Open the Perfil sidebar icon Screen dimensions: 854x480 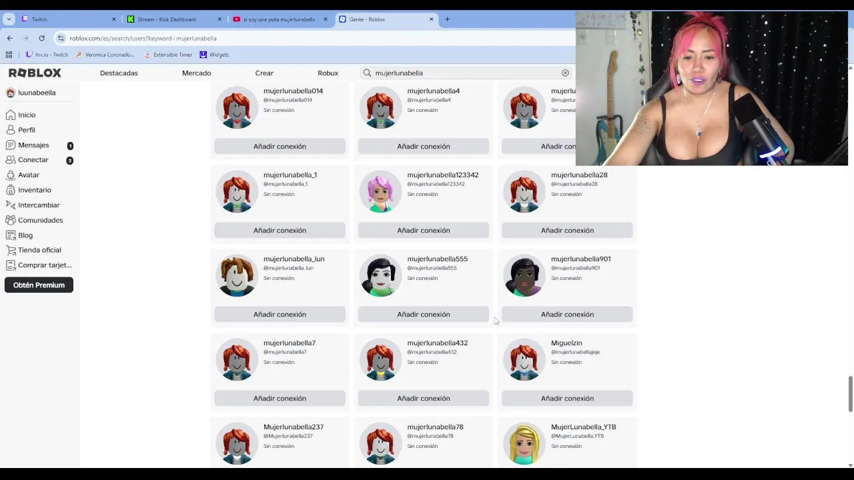pyautogui.click(x=10, y=130)
